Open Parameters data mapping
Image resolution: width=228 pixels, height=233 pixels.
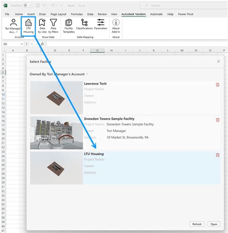click(101, 25)
